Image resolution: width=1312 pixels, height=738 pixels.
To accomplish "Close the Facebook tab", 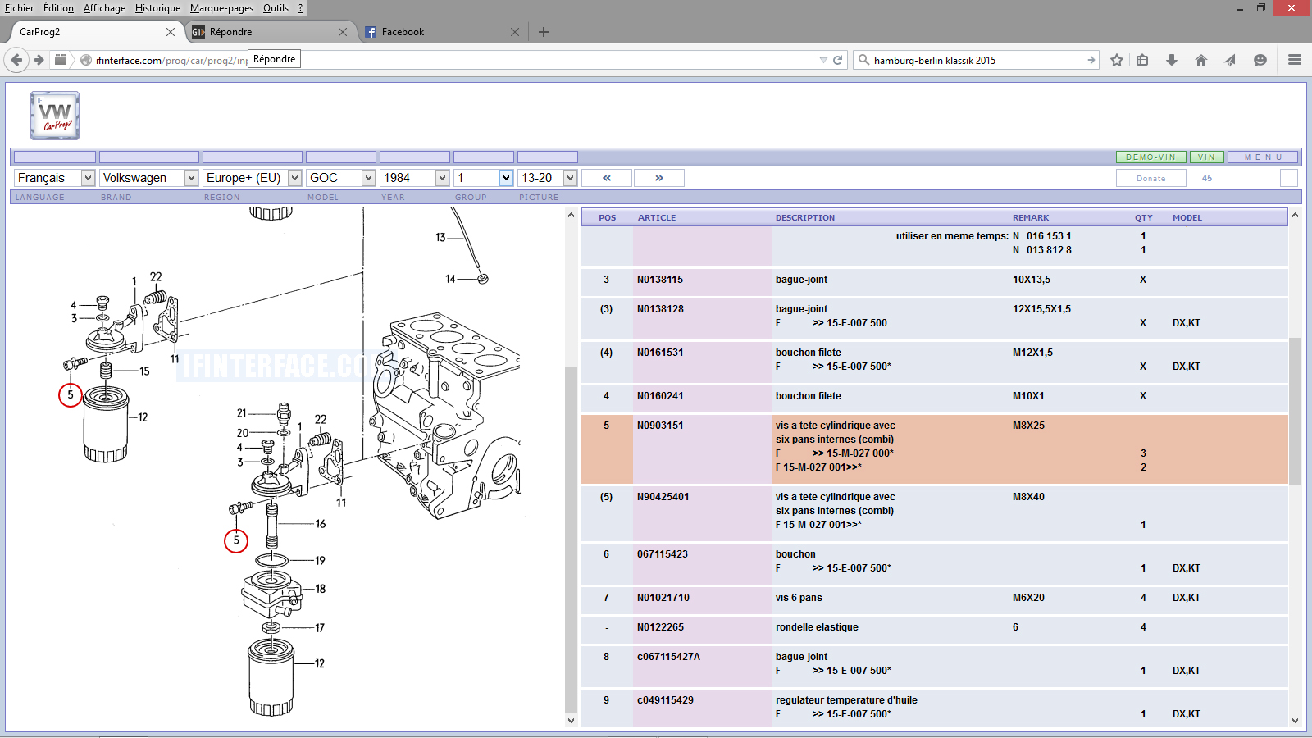I will pyautogui.click(x=515, y=32).
